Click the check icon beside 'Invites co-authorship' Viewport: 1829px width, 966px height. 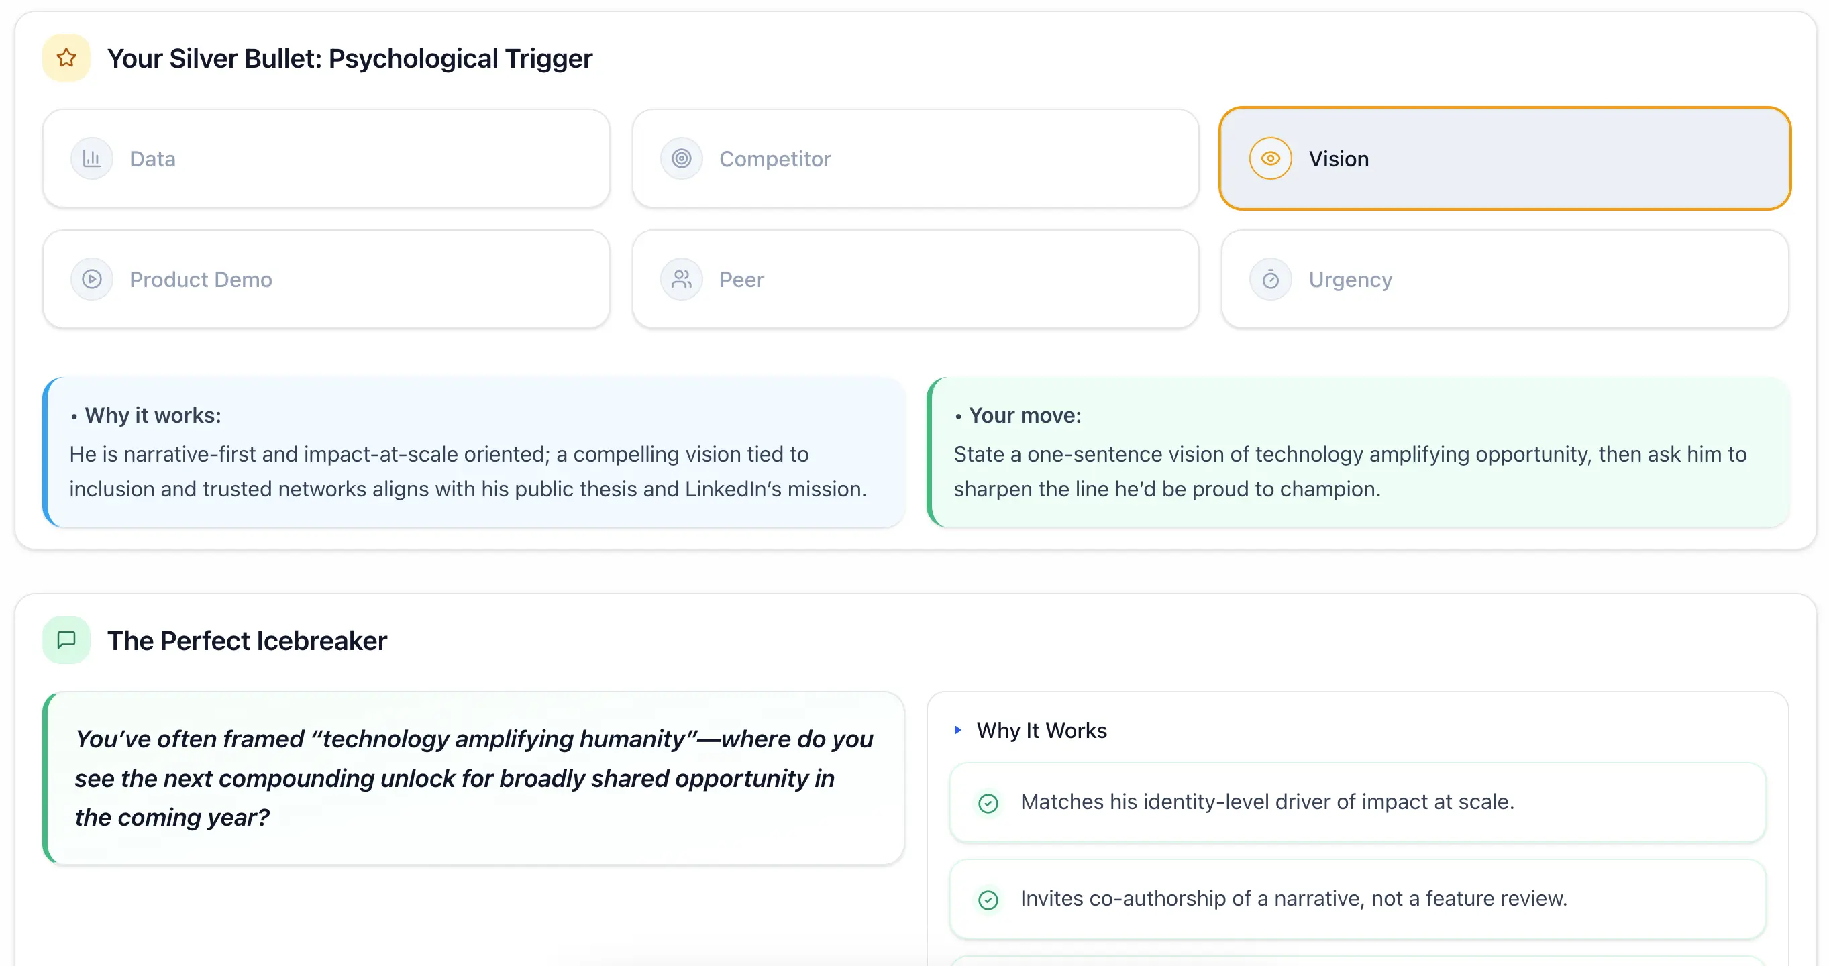pos(988,900)
